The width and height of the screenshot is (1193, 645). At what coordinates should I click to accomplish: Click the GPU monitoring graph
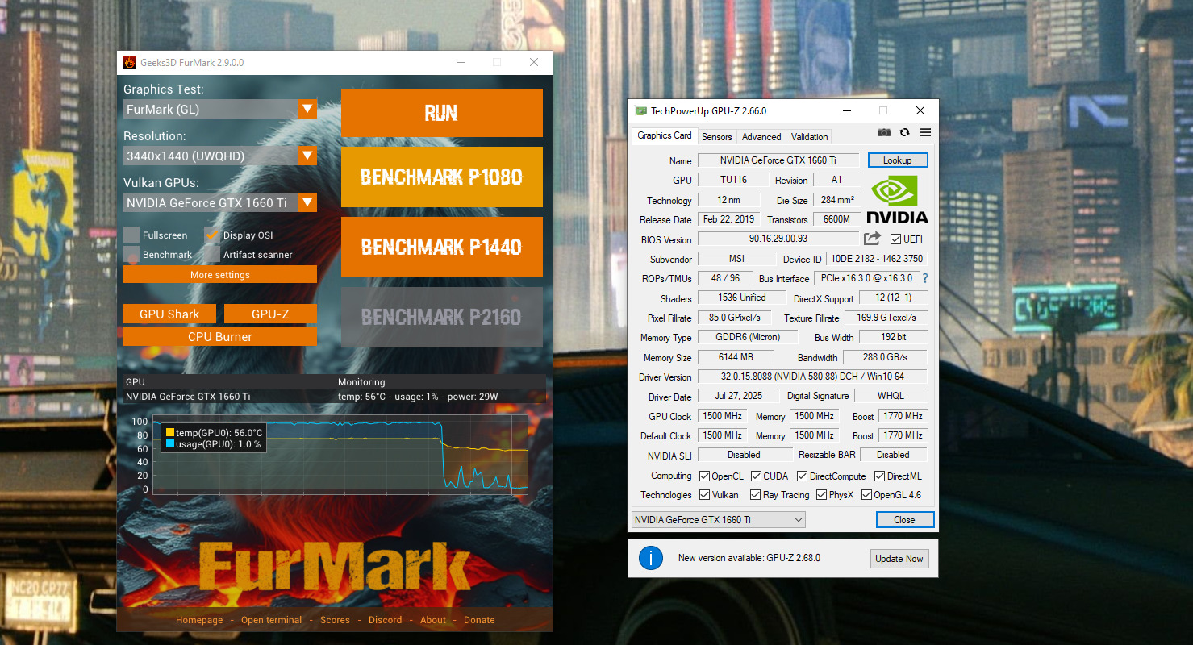pos(339,456)
